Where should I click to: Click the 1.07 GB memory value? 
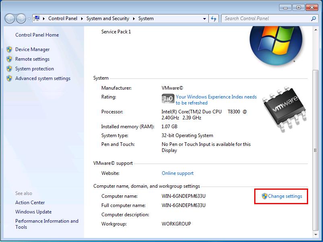[x=169, y=127]
